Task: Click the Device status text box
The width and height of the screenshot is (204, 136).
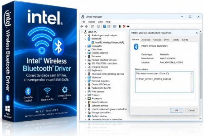Action: pos(164,82)
